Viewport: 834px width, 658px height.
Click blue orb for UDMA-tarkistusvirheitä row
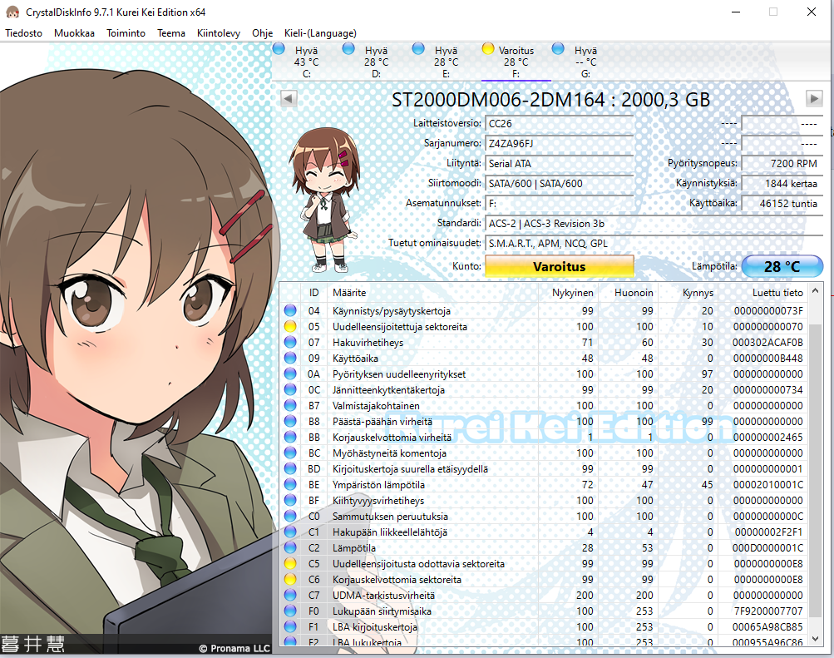[x=290, y=595]
